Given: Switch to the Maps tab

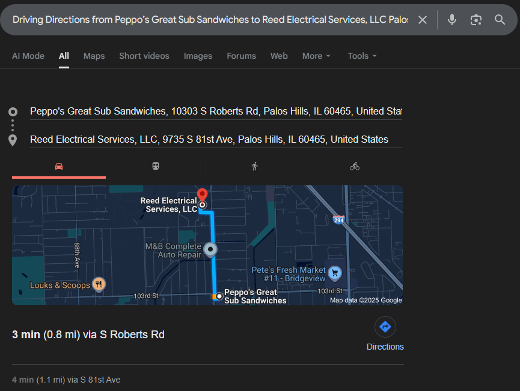Looking at the screenshot, I should coord(94,56).
